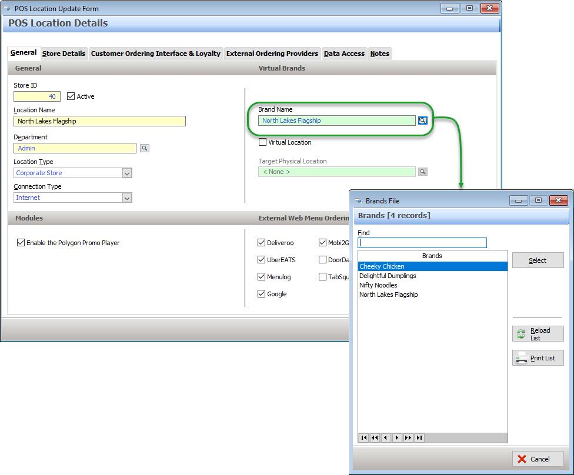Select Delightful Dumplings in the brands list

click(388, 276)
